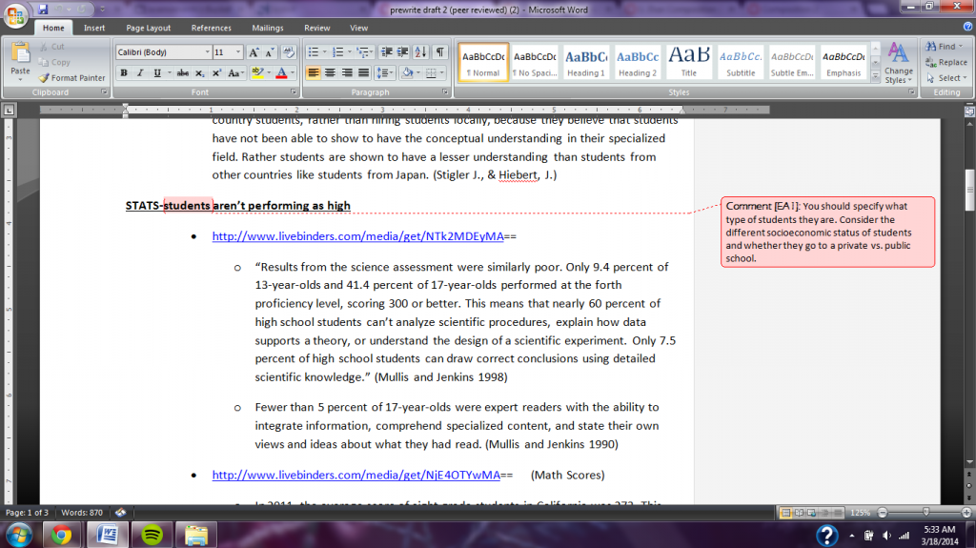Open the Change Styles menu

[x=898, y=63]
